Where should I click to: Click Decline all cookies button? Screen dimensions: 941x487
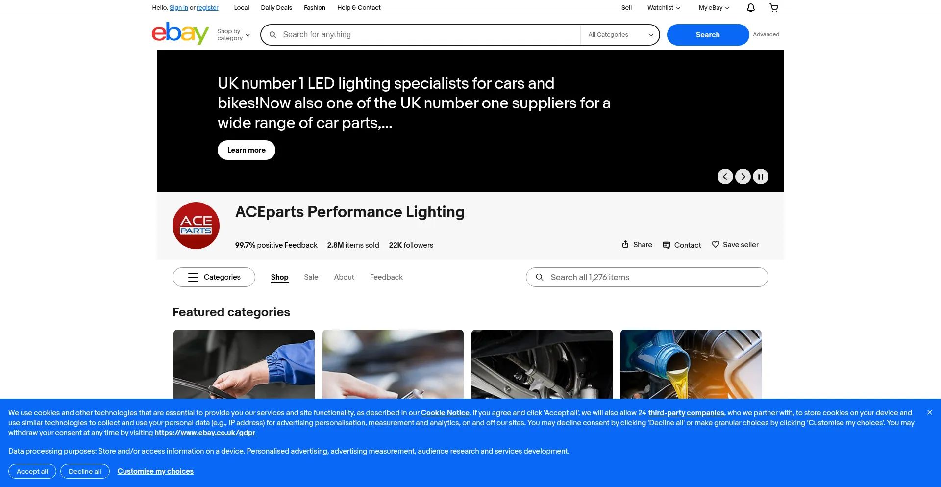click(x=85, y=471)
